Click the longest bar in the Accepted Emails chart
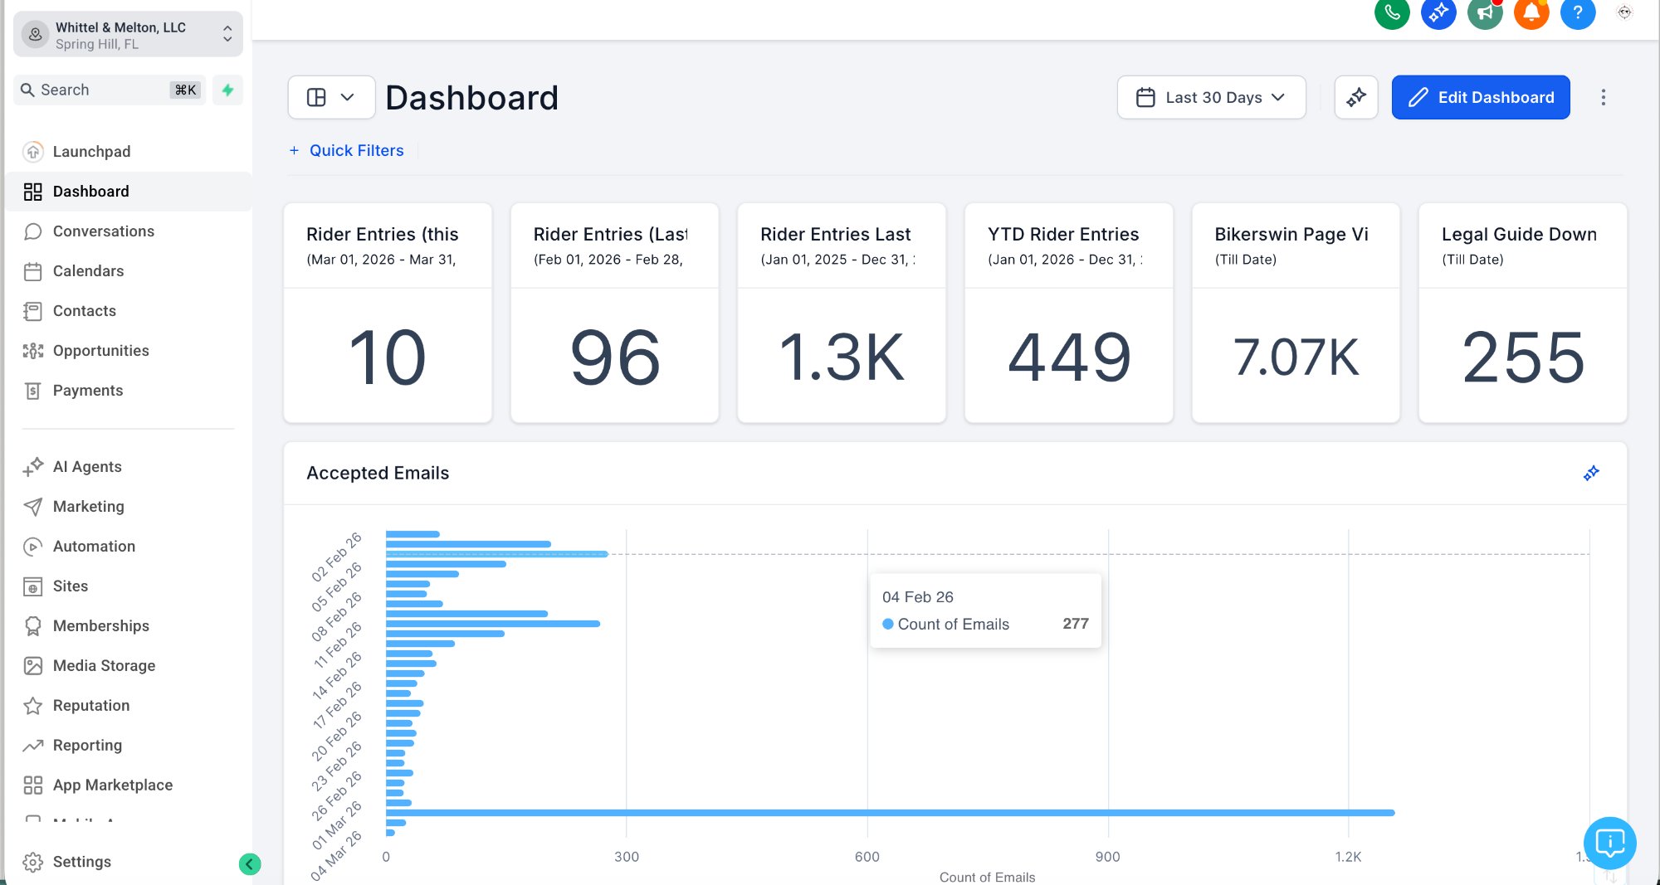This screenshot has width=1660, height=885. [890, 813]
